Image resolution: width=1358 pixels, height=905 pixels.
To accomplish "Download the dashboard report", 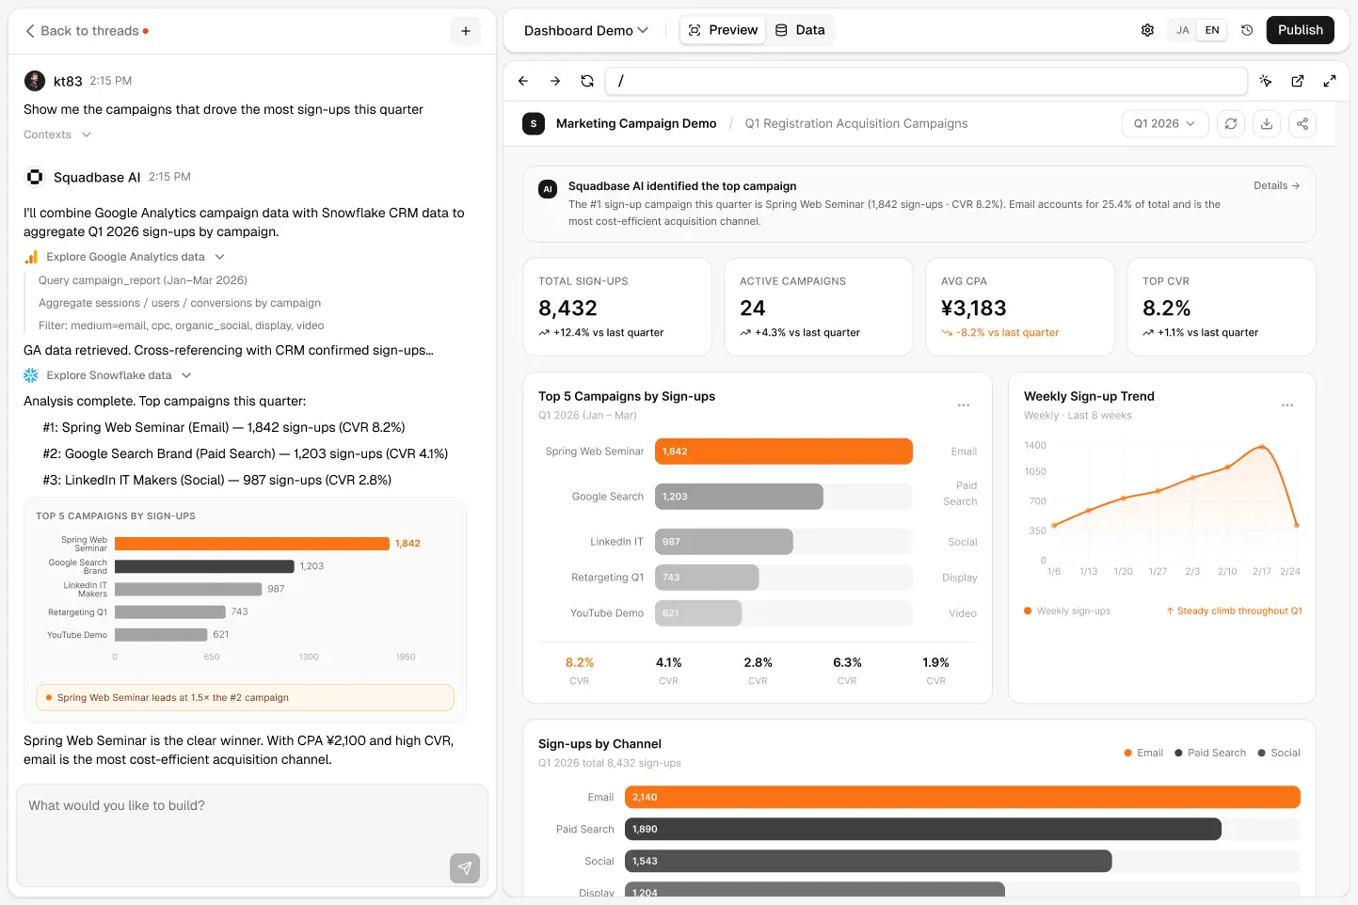I will point(1267,123).
